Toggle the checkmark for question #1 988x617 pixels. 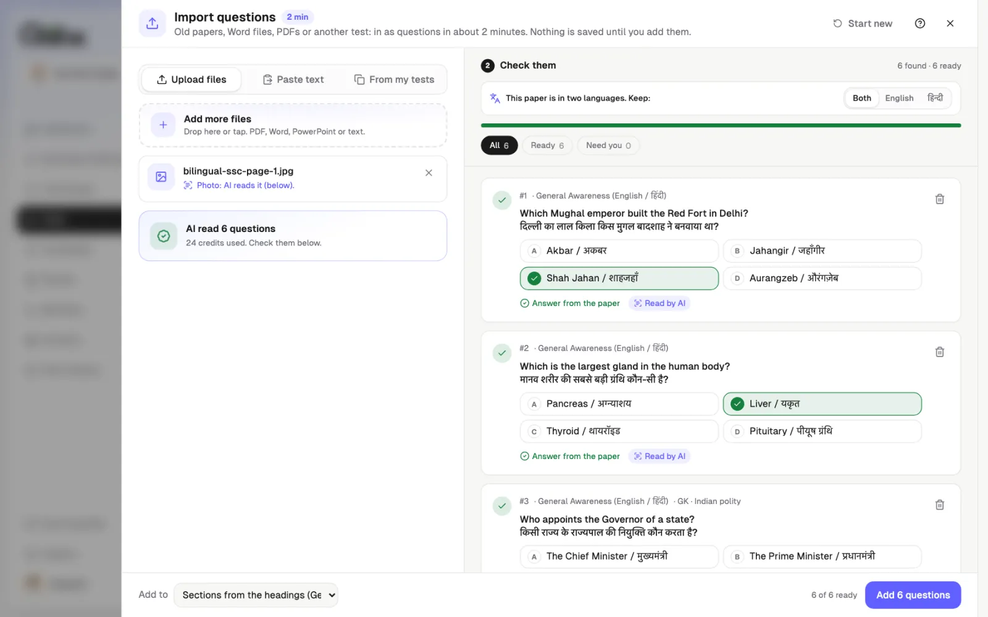pyautogui.click(x=502, y=200)
